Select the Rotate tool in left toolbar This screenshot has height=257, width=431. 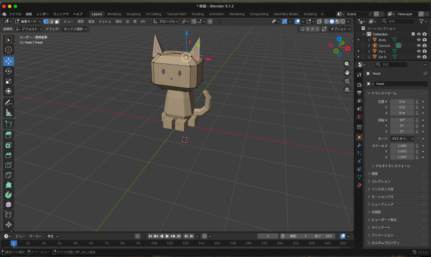[8, 71]
